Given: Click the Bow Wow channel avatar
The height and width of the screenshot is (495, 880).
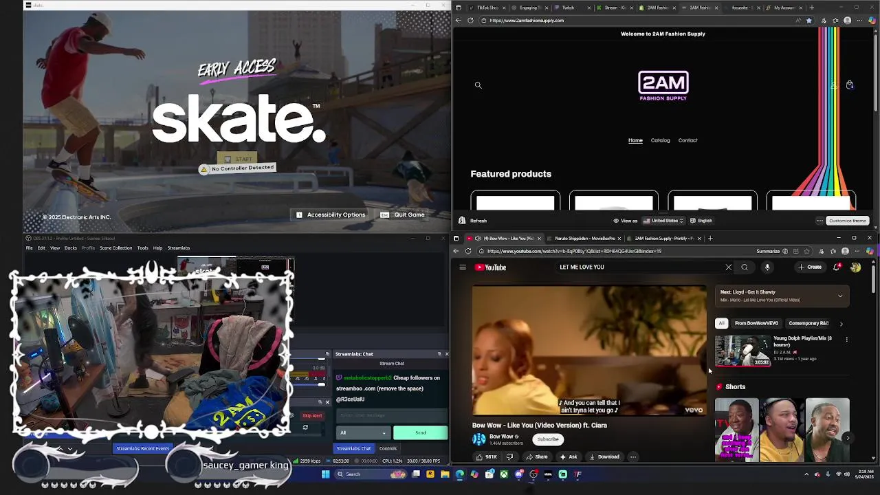Looking at the screenshot, I should pyautogui.click(x=479, y=439).
